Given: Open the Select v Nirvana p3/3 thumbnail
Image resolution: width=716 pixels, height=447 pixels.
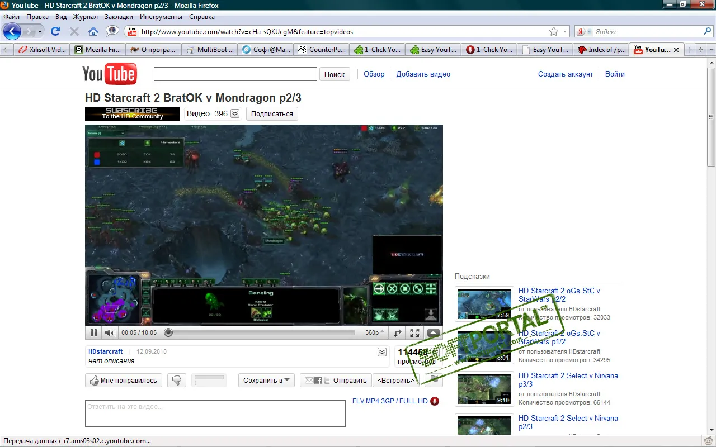Looking at the screenshot, I should point(484,389).
